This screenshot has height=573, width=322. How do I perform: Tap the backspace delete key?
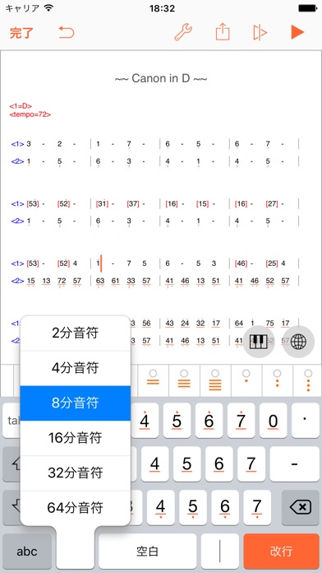(301, 507)
